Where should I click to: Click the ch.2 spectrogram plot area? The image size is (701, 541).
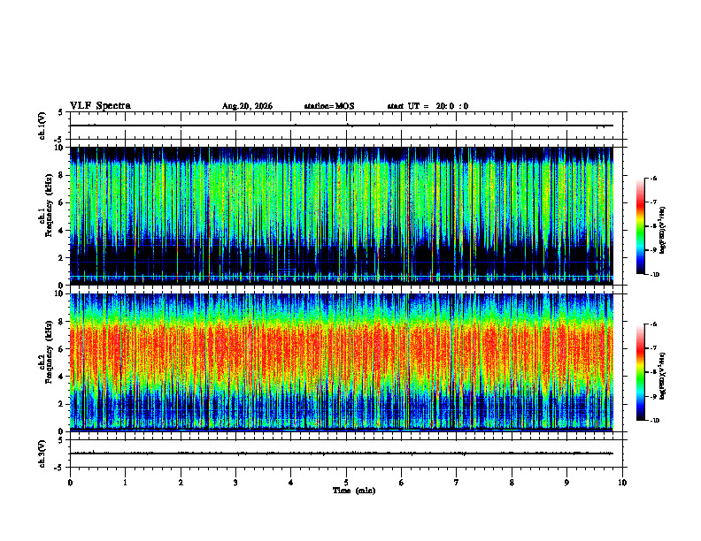click(342, 362)
